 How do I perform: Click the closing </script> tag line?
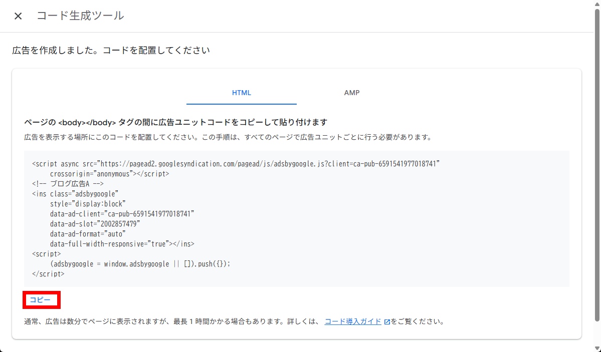(48, 274)
